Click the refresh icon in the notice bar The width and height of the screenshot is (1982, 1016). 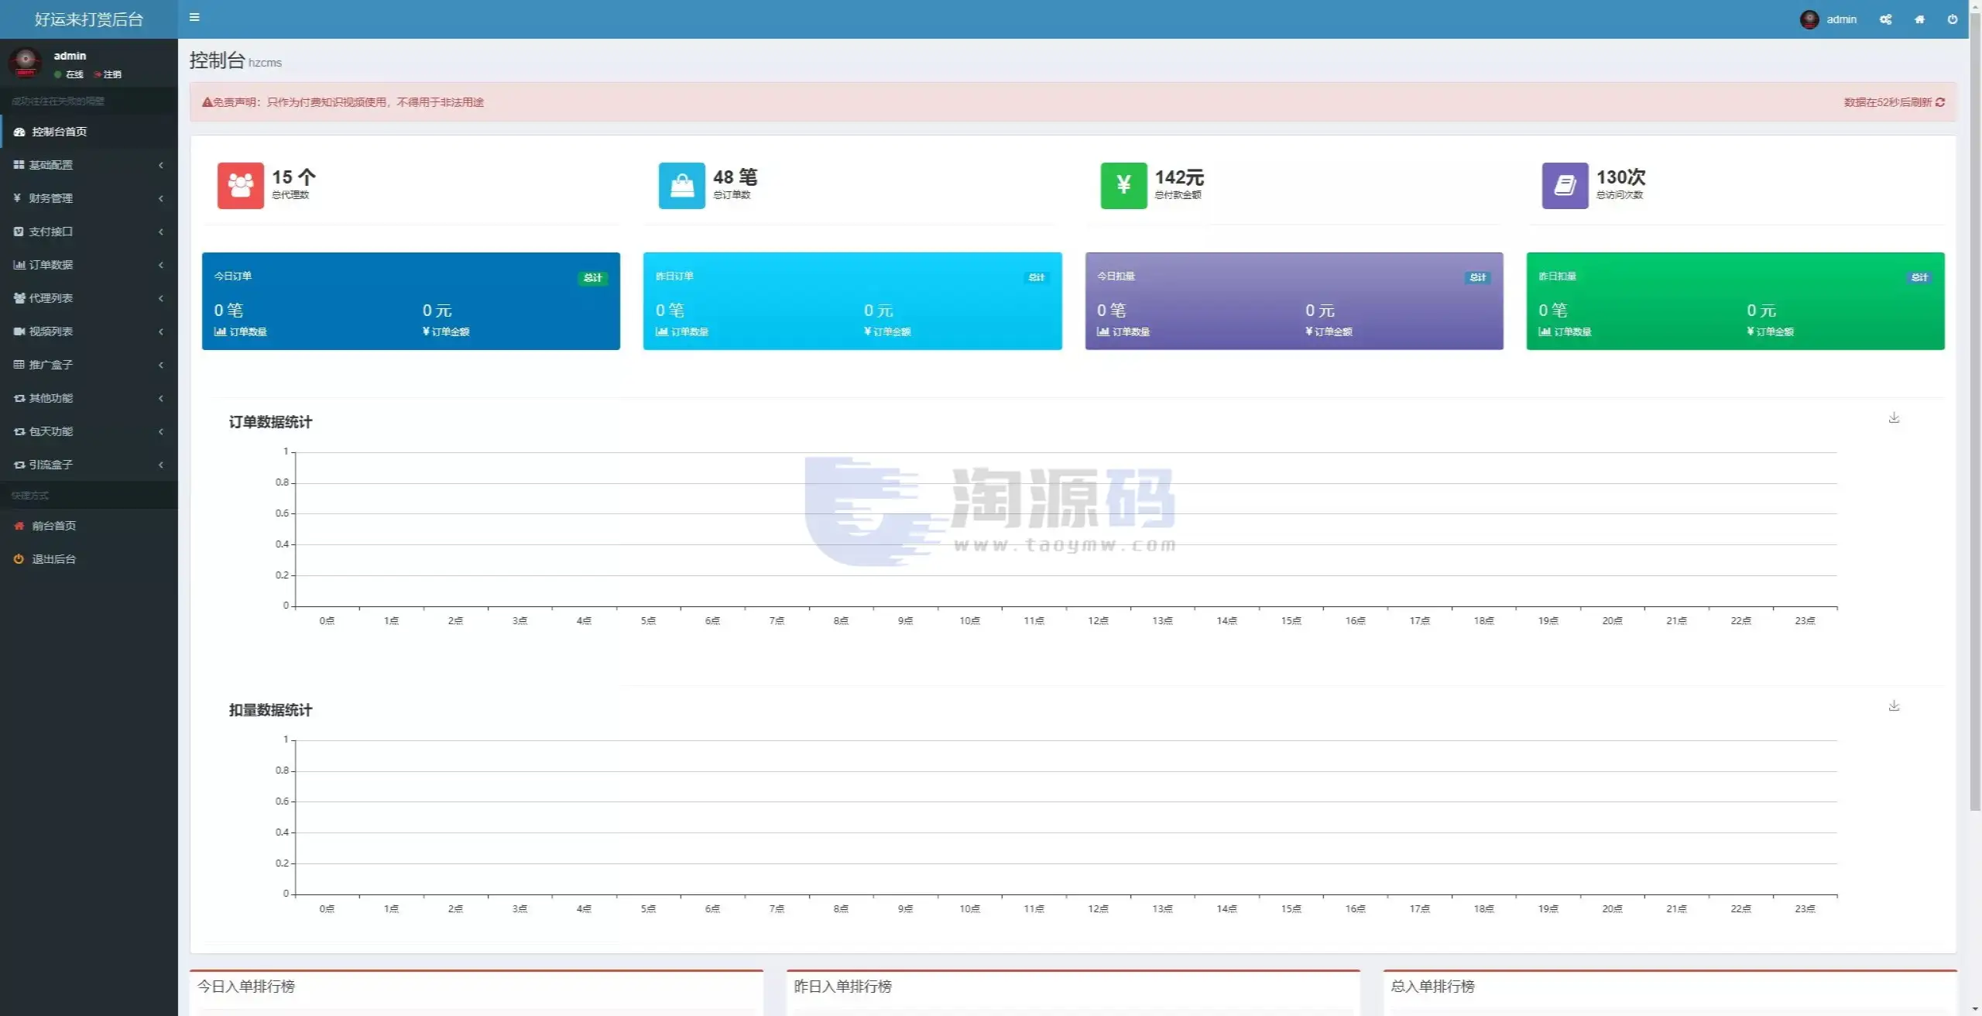[1940, 102]
